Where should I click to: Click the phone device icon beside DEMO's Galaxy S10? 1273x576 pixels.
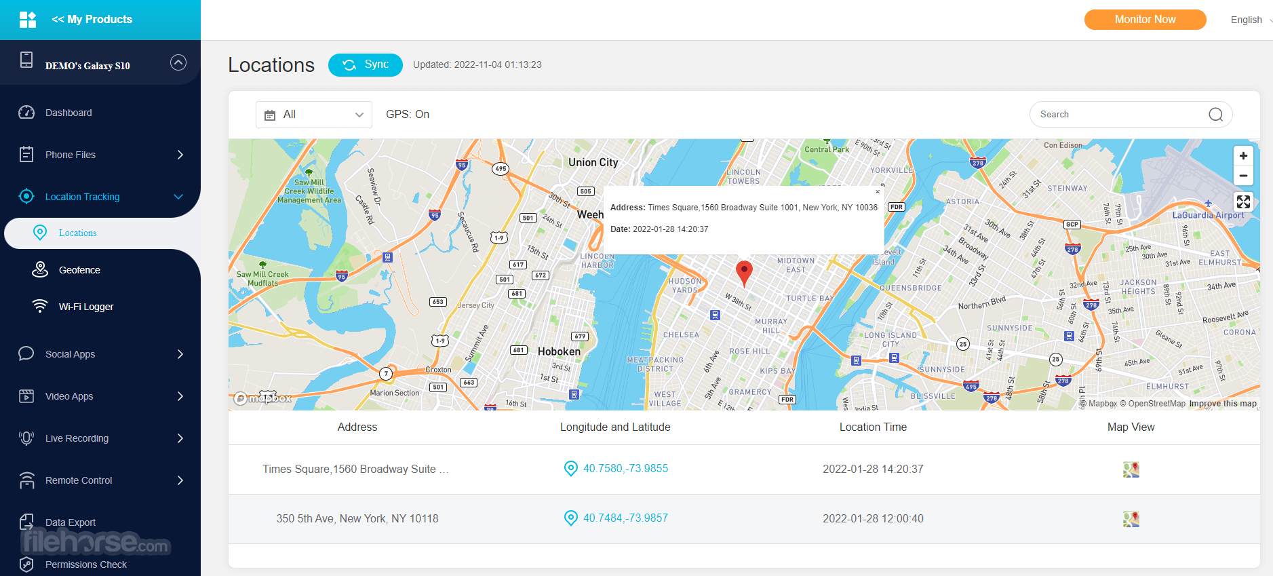[26, 60]
